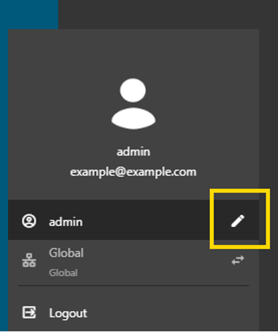Click the Logout text label
The width and height of the screenshot is (278, 332).
(68, 313)
